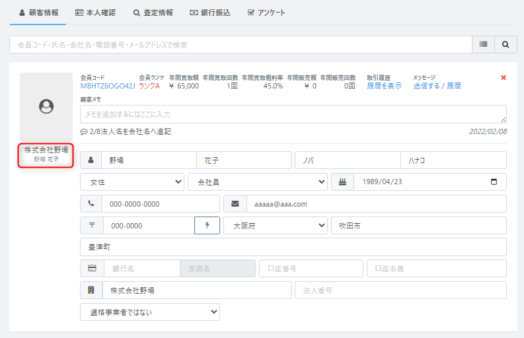Click the bank card icon
Screen dimensions: 524x338
click(92, 268)
